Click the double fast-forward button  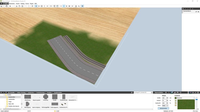tap(69, 6)
